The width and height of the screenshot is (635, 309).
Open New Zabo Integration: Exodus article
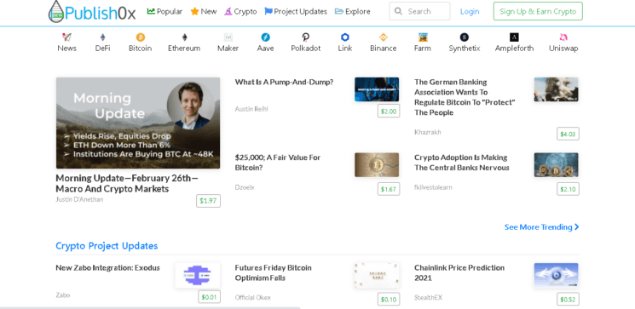click(107, 268)
